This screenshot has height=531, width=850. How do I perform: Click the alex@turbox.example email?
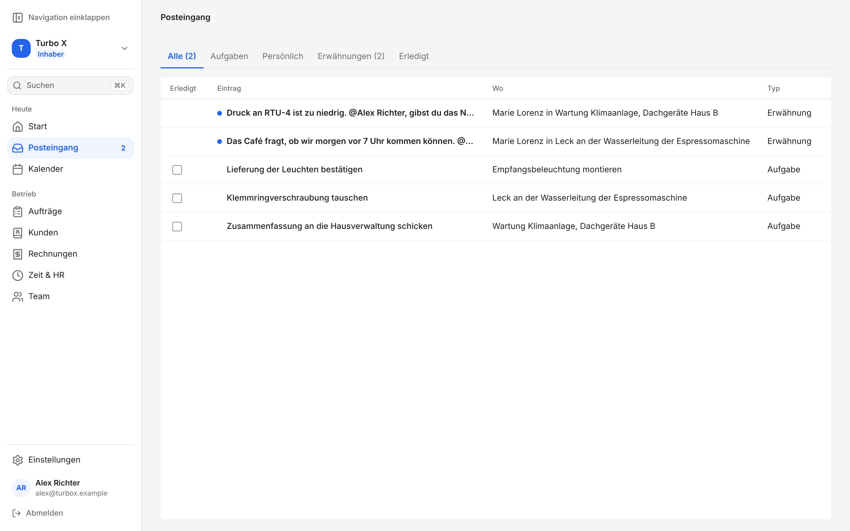71,494
